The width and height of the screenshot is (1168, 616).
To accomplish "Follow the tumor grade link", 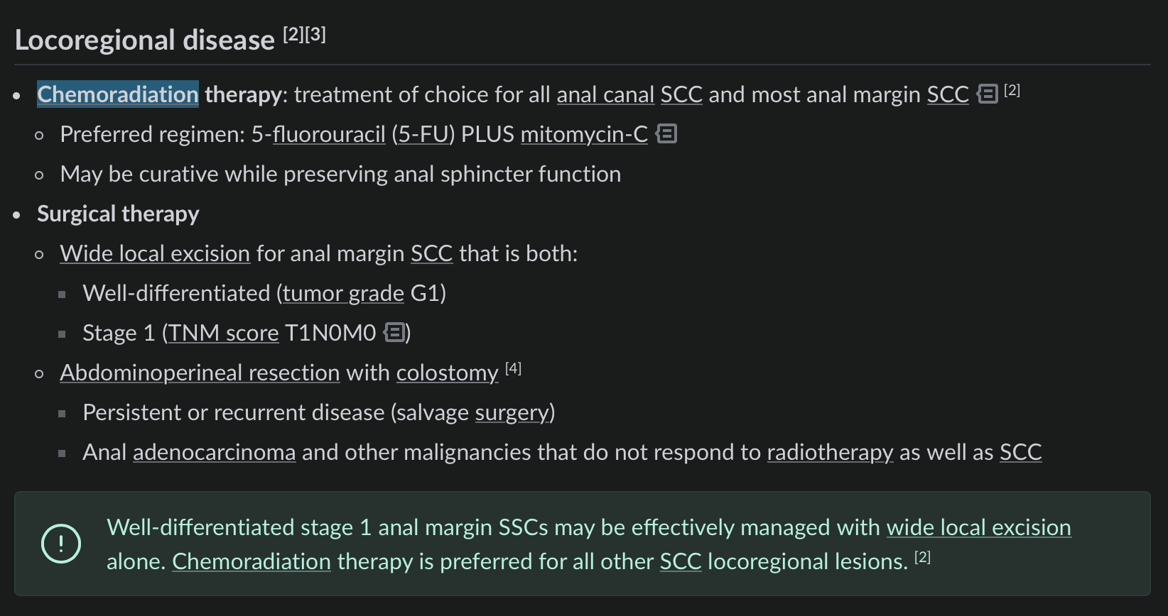I will coord(343,293).
